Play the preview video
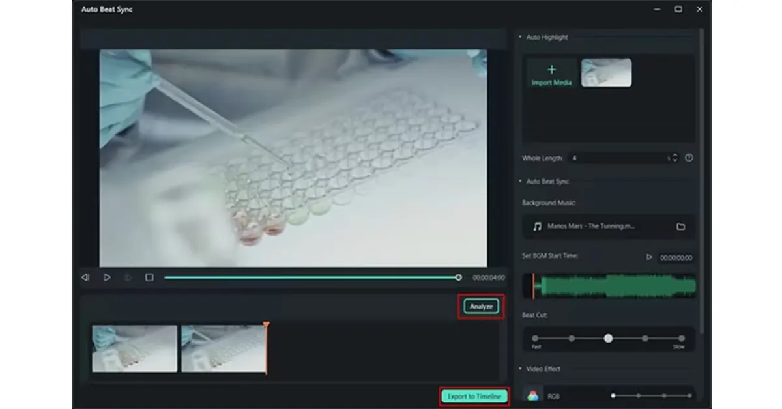This screenshot has height=409, width=782. [107, 277]
